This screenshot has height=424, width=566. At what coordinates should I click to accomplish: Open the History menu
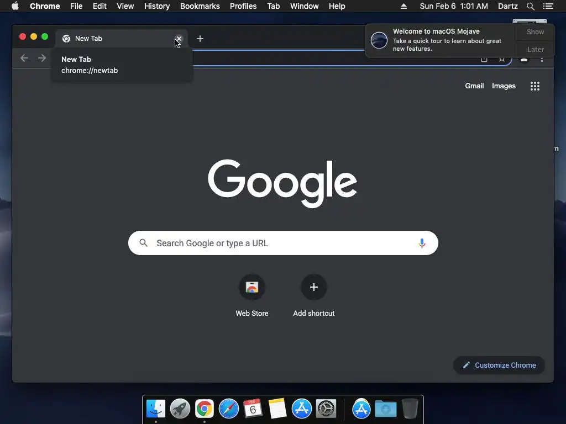pyautogui.click(x=157, y=6)
